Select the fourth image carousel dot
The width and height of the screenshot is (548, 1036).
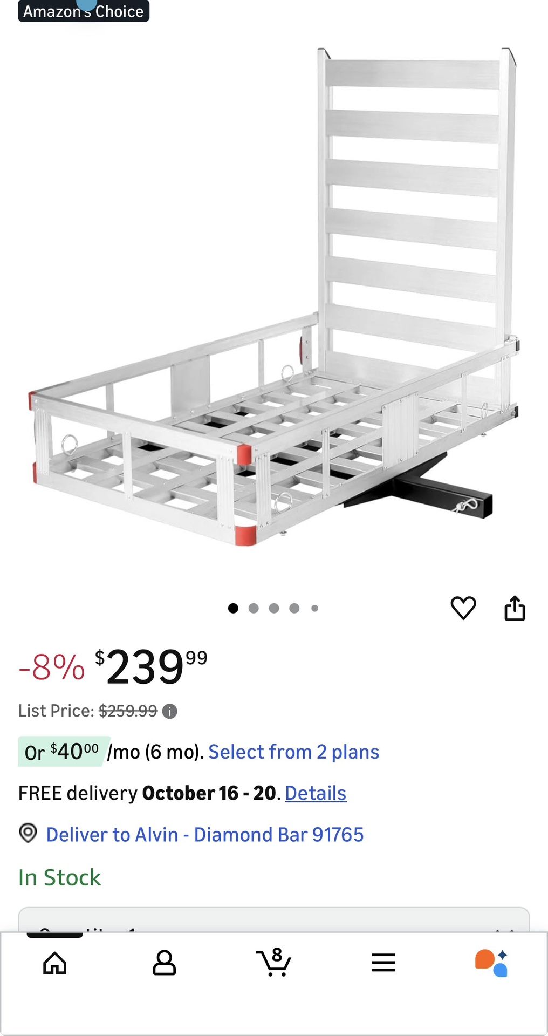pyautogui.click(x=294, y=608)
